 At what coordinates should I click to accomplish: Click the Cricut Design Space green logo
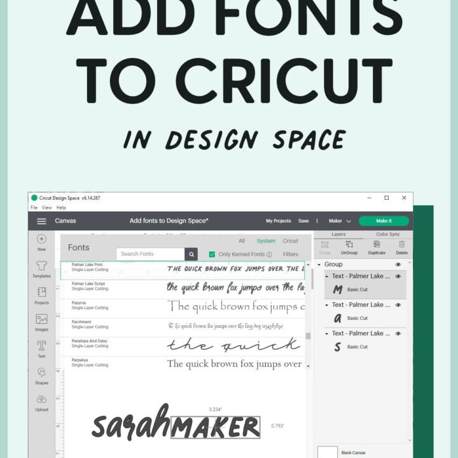34,198
